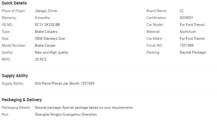Click the Quick Details heading
Image resolution: width=217 pixels, height=122 pixels.
click(14, 3)
